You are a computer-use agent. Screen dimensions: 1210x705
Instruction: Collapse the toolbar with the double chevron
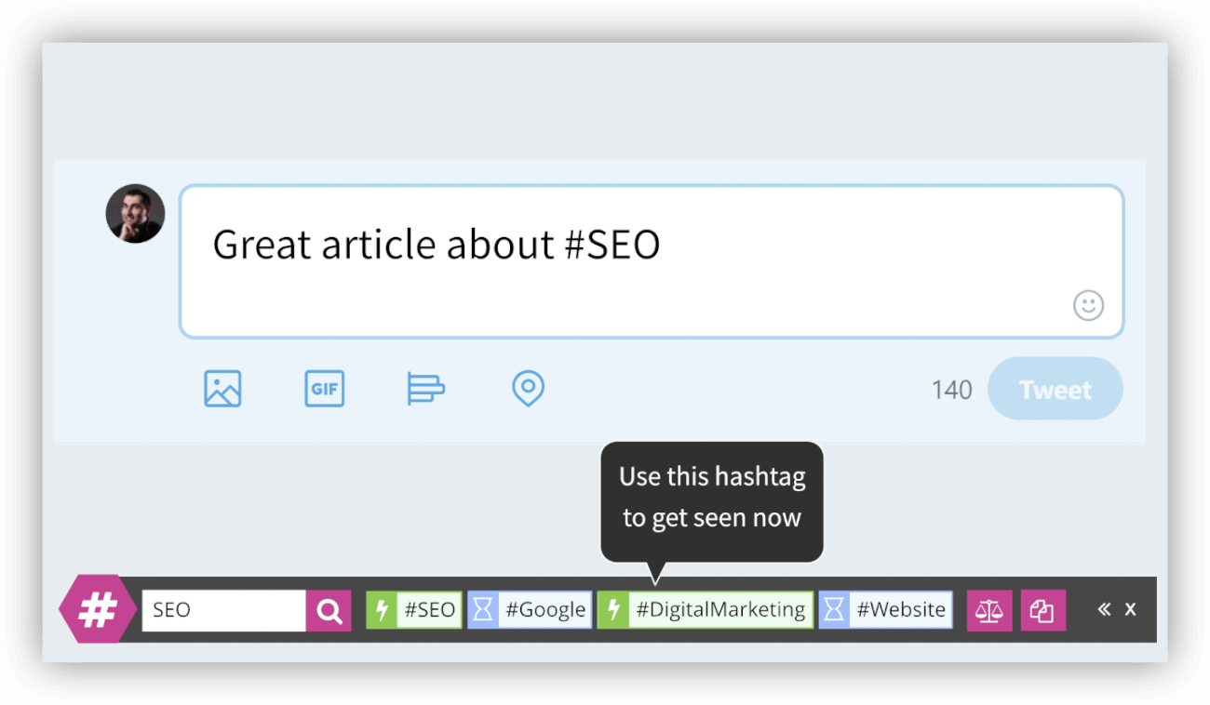coord(1104,609)
